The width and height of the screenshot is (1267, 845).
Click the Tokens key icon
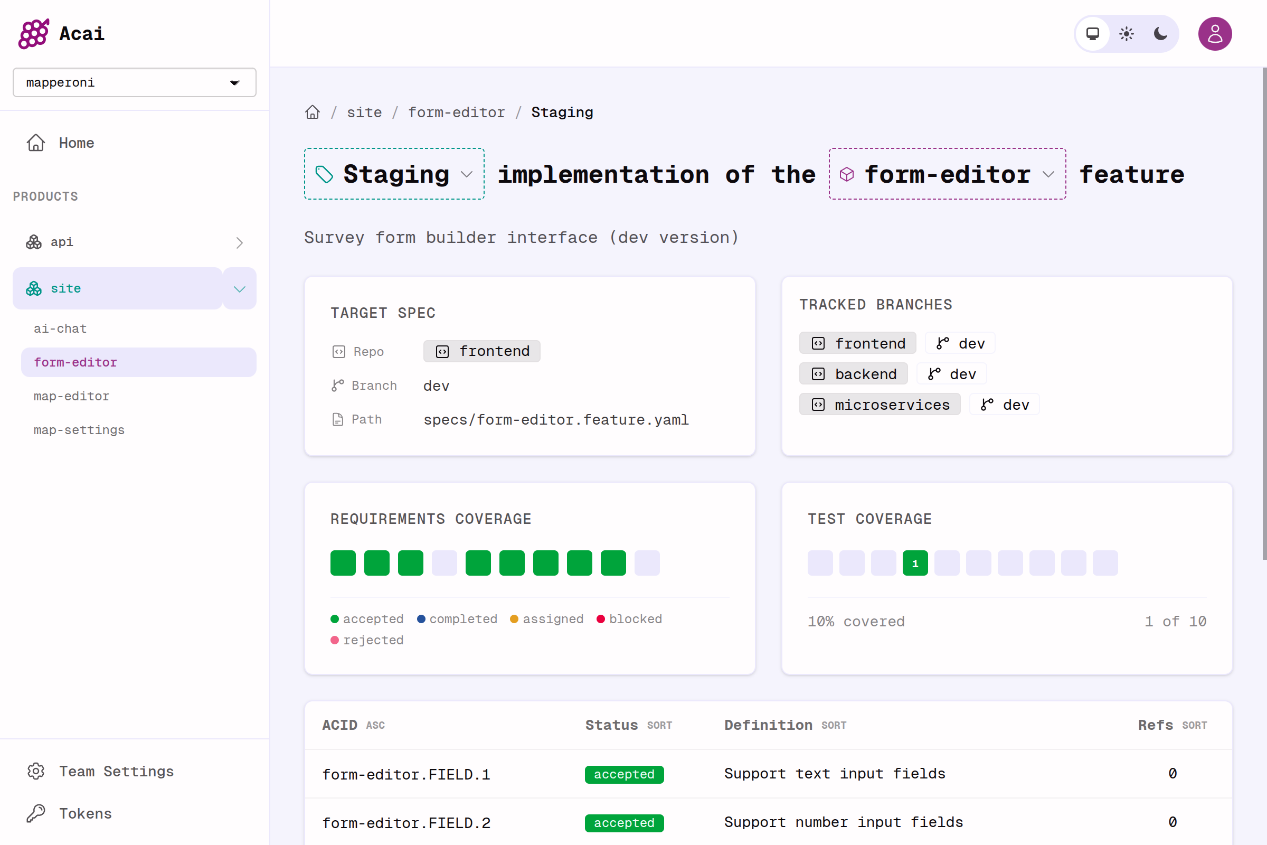tap(35, 813)
